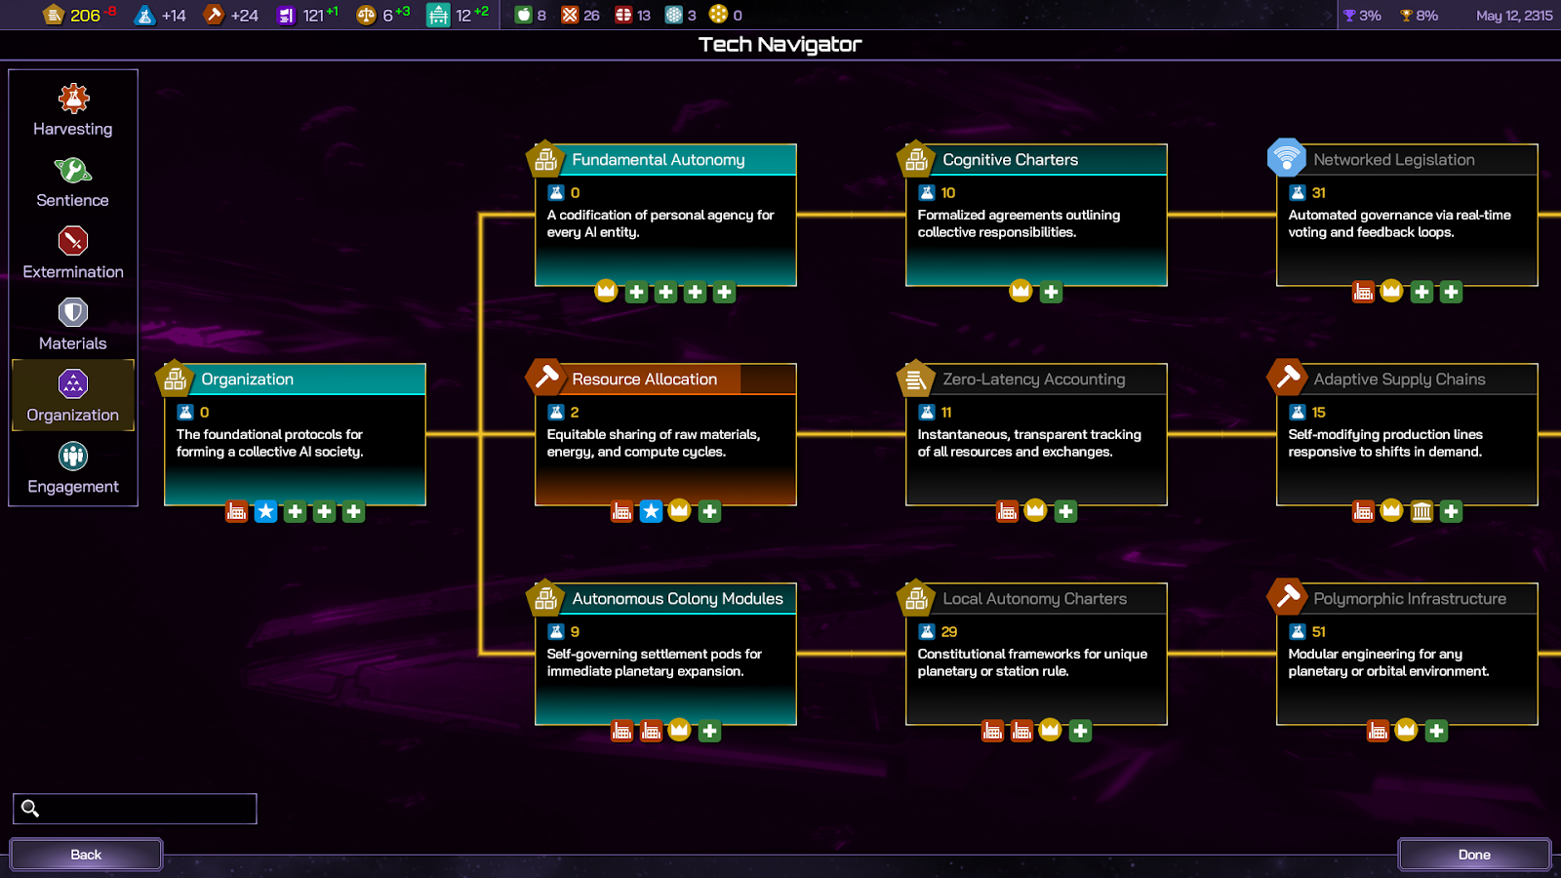
Task: Select the Organization tech card
Action: point(295,434)
